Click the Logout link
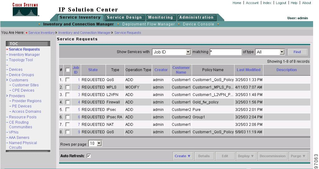The image size is (319, 169). coord(281,3)
